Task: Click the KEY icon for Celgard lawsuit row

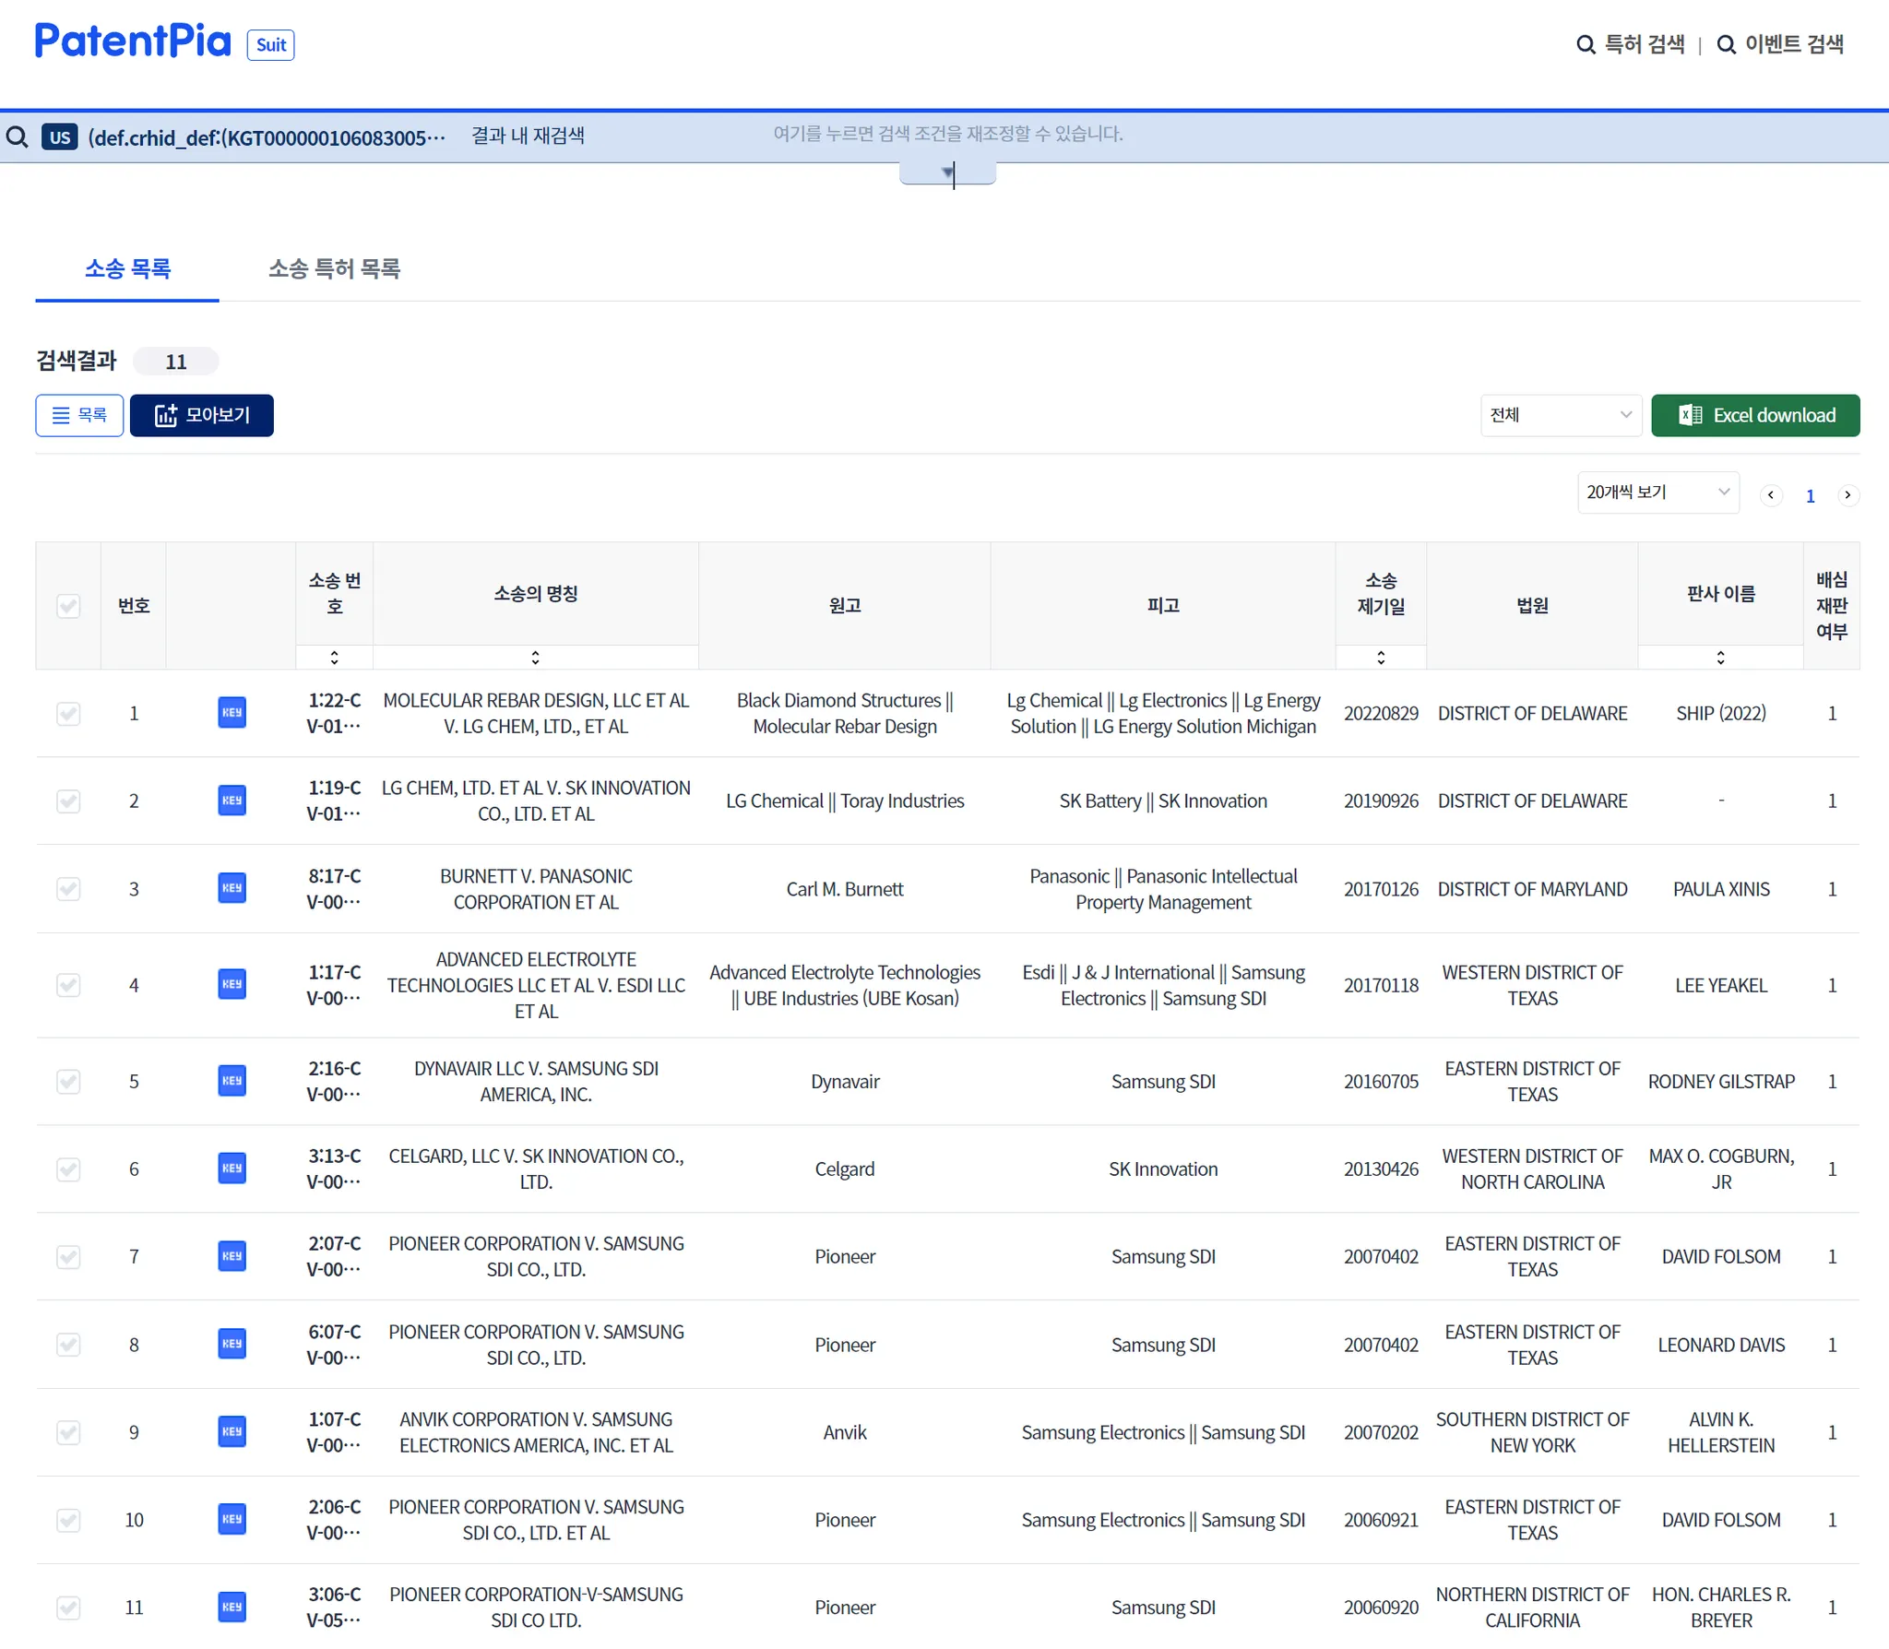Action: click(232, 1169)
